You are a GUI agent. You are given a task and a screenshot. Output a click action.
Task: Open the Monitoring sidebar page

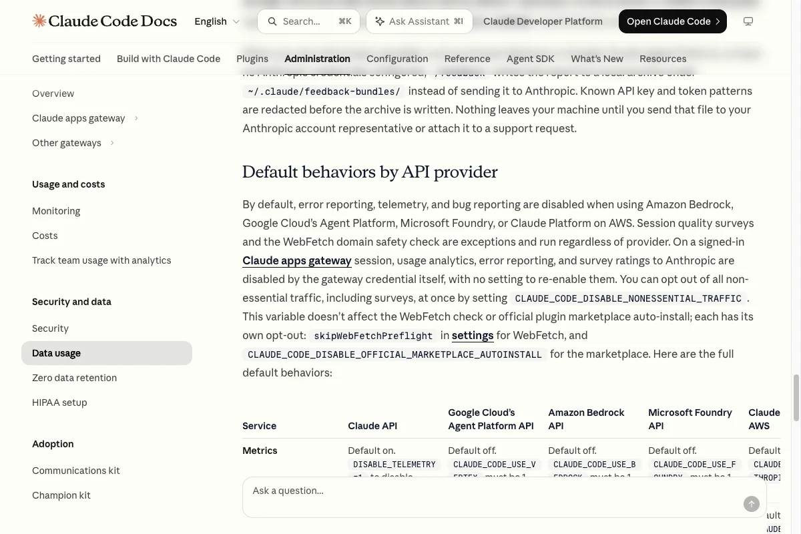tap(56, 211)
